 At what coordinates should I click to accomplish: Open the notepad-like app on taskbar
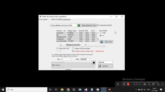pyautogui.click(x=92, y=90)
